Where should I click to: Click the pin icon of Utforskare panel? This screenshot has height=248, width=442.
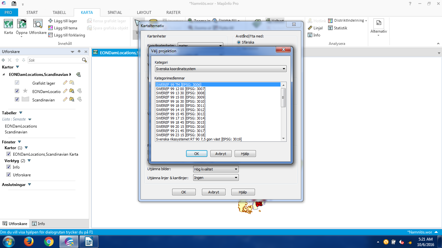click(79, 52)
